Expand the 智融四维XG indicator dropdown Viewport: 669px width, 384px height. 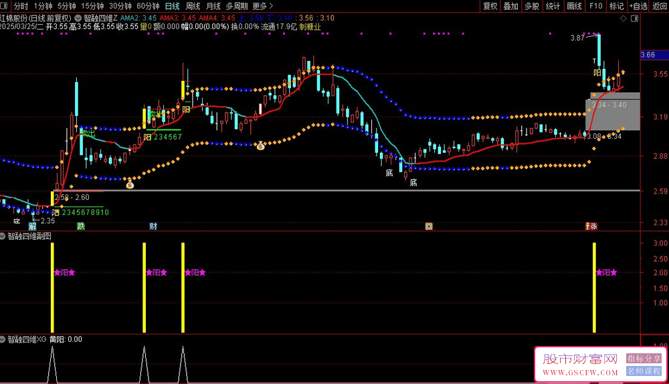(3, 339)
